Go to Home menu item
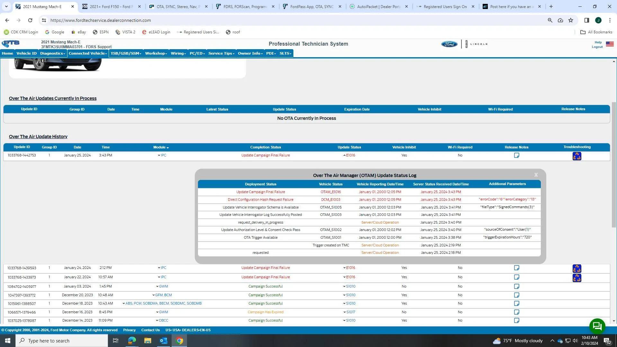Image resolution: width=617 pixels, height=347 pixels. (7, 53)
